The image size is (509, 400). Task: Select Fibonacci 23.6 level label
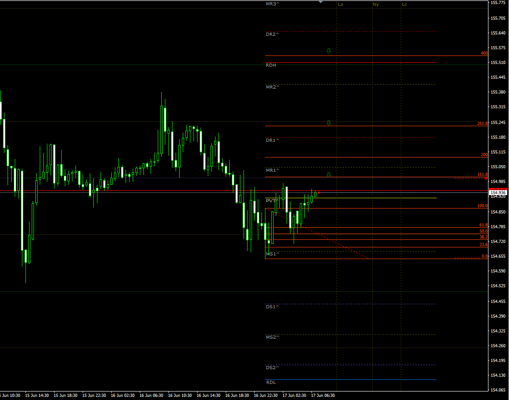tap(484, 245)
